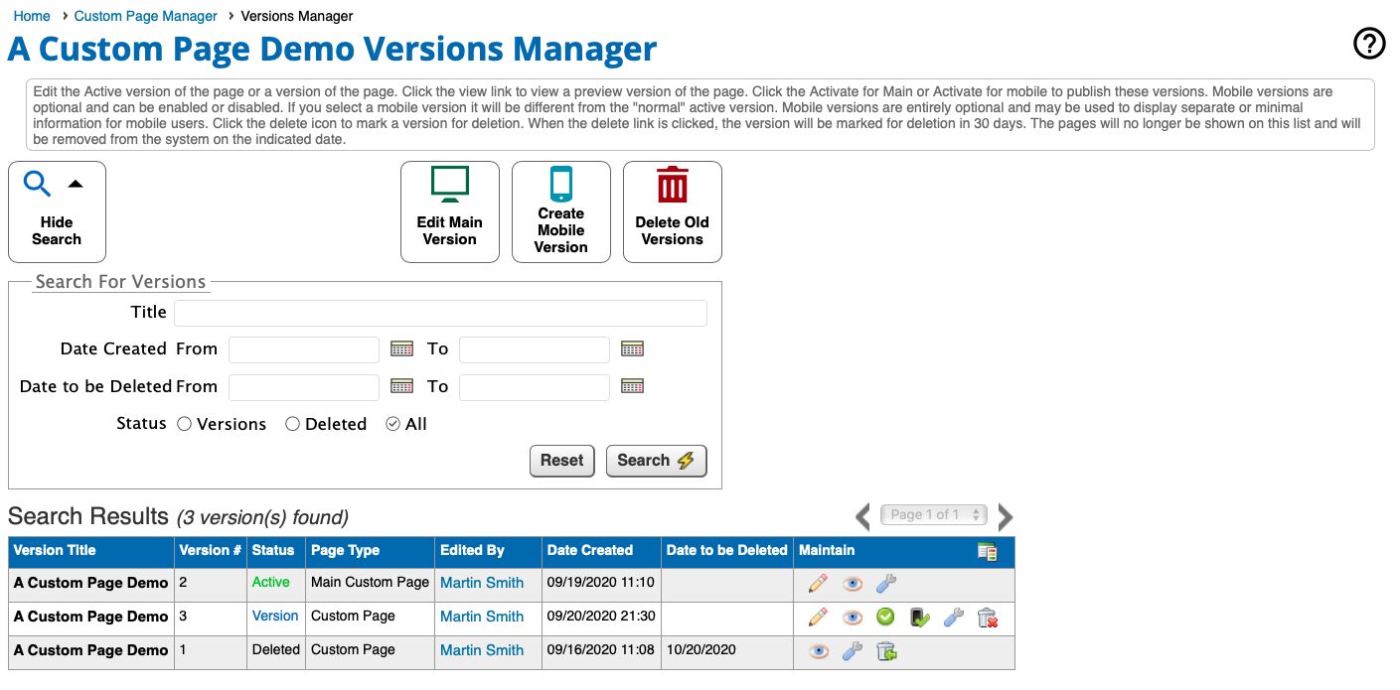This screenshot has width=1400, height=690.
Task: Click wrench settings icon for version 3
Action: click(x=954, y=618)
